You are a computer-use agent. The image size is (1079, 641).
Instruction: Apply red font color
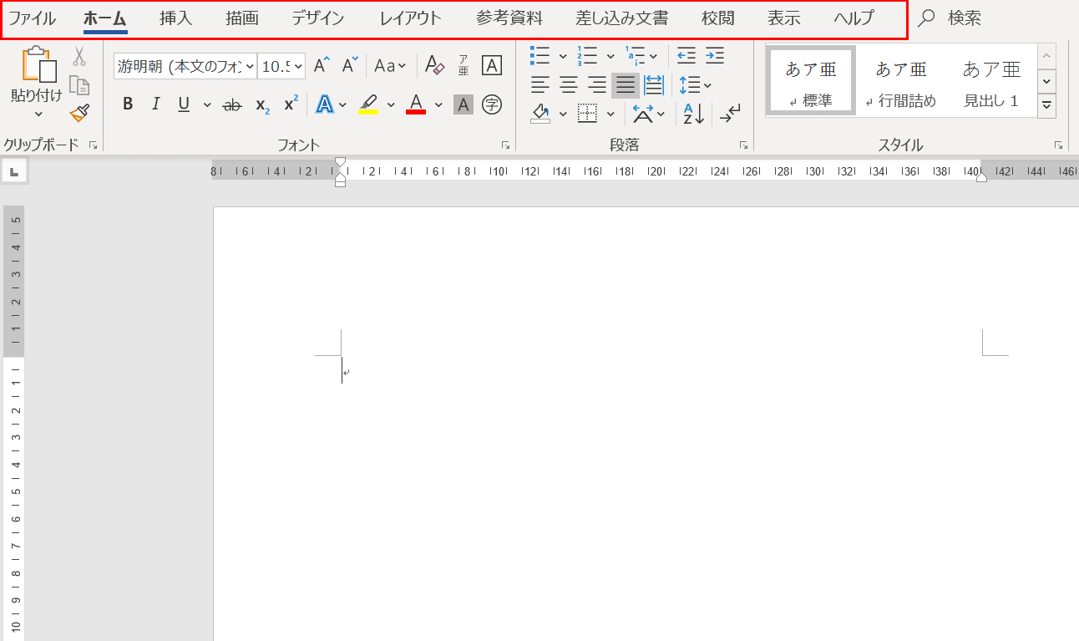(416, 104)
